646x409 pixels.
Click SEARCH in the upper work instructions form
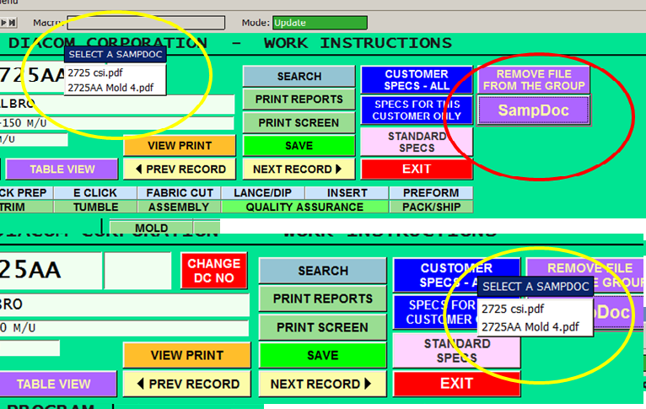coord(299,76)
